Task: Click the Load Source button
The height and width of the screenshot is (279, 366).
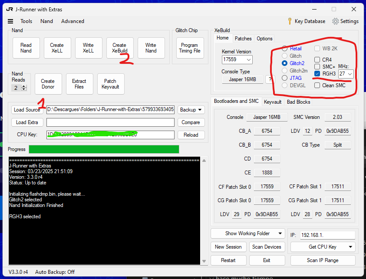Action: pos(27,110)
